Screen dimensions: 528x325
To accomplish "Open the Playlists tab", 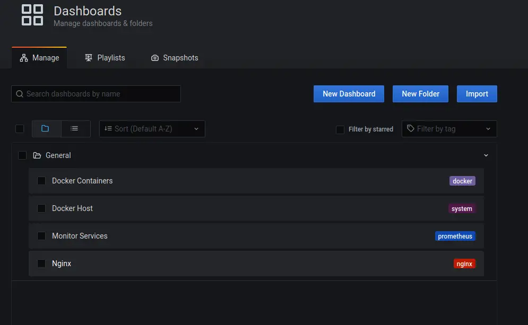I will tap(105, 58).
